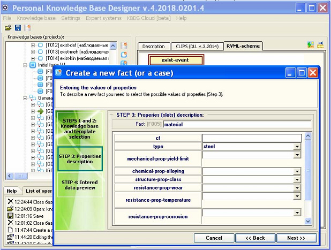Image resolution: width=331 pixels, height=250 pixels.
Task: Select the T012 exist-def template icon
Action: pos(40,45)
